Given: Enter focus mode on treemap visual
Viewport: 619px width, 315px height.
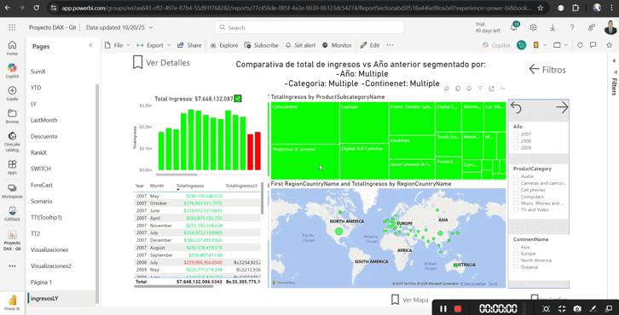Looking at the screenshot, I should (491, 89).
